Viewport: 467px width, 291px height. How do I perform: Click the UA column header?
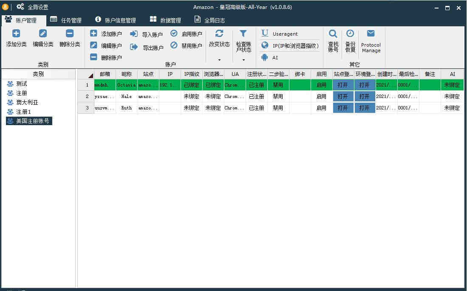tap(235, 74)
